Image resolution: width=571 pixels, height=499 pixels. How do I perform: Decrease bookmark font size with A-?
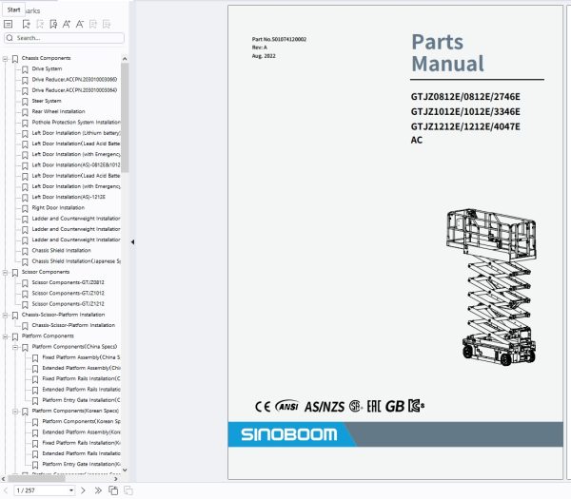[80, 25]
